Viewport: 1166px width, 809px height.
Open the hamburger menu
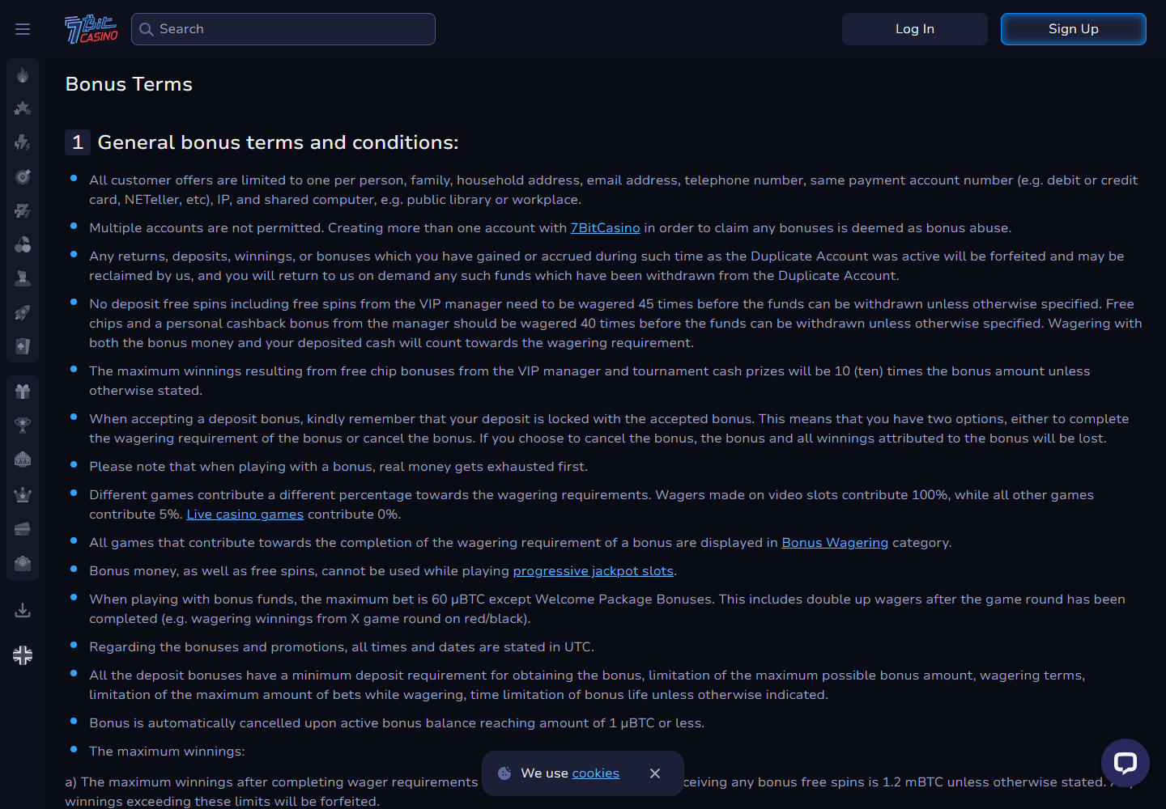23,29
